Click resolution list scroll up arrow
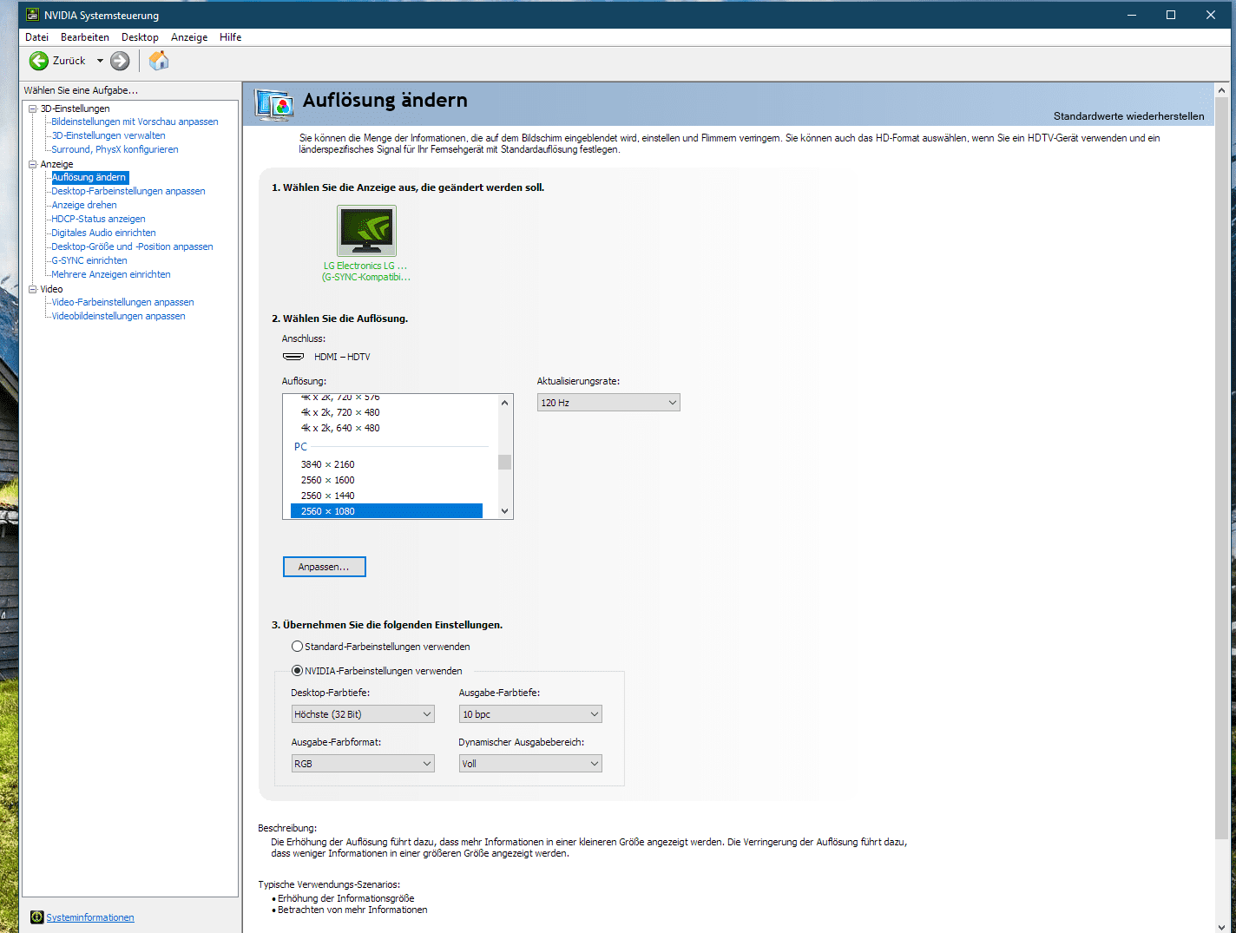1236x933 pixels. pos(505,403)
